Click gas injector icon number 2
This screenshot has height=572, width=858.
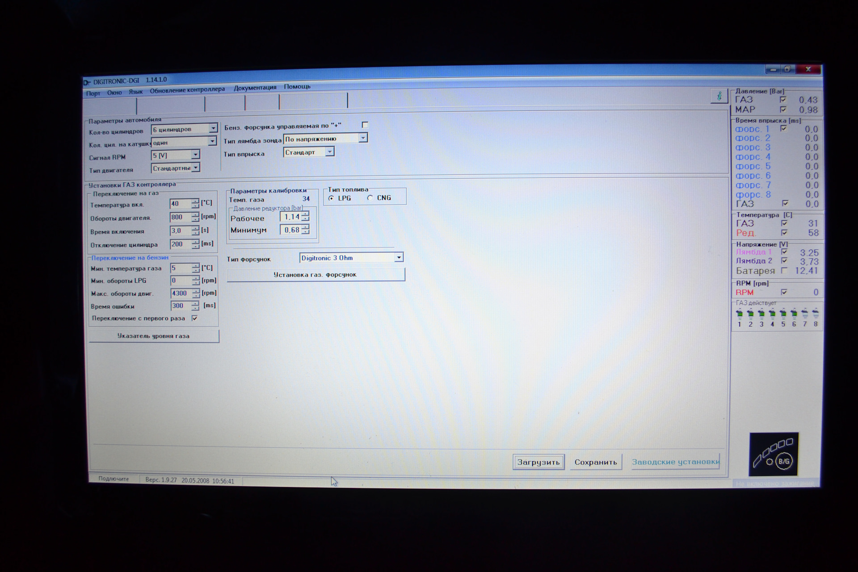click(750, 314)
